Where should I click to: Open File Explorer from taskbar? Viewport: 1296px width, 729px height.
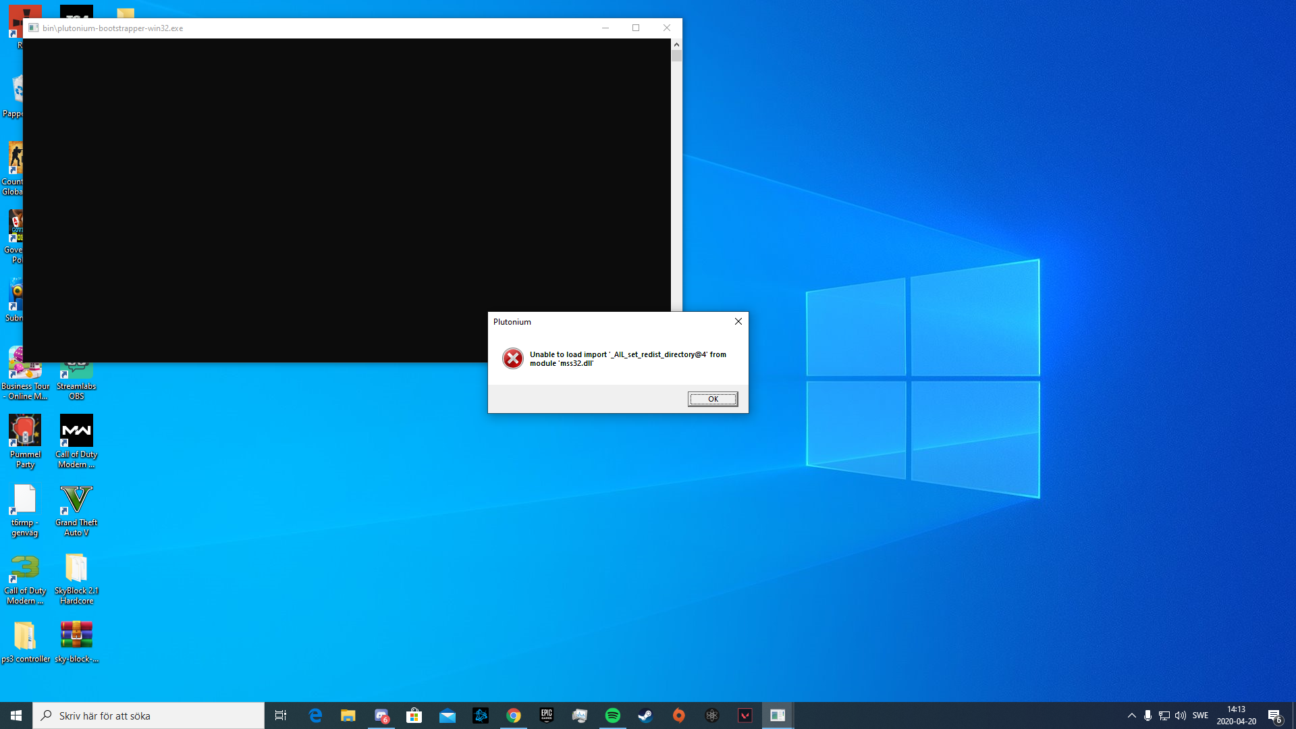(x=348, y=715)
